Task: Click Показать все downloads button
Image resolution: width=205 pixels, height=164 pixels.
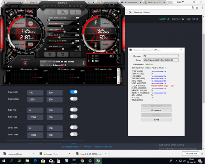Action: [191, 154]
